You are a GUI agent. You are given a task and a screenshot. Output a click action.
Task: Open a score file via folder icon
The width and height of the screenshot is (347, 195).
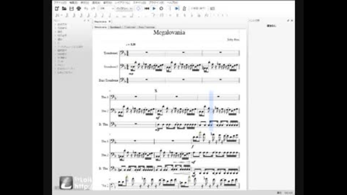pyautogui.click(x=64, y=9)
